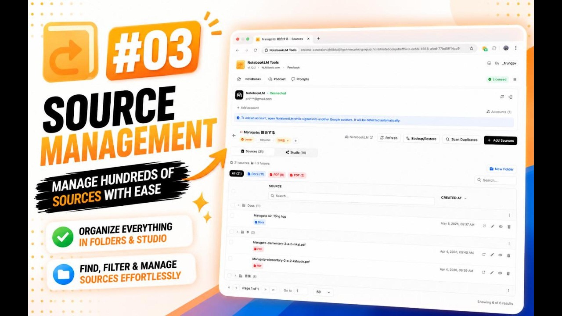Image resolution: width=562 pixels, height=316 pixels.
Task: Click Add account link
Action: [248, 108]
